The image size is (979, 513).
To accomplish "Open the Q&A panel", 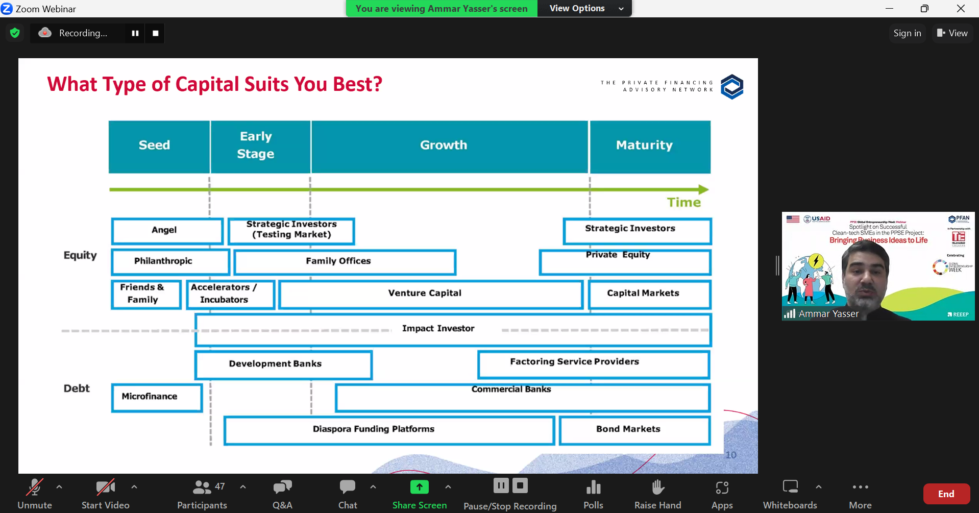I will tap(282, 494).
